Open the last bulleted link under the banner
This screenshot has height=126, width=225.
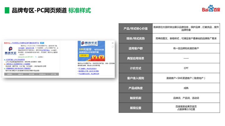point(89,74)
